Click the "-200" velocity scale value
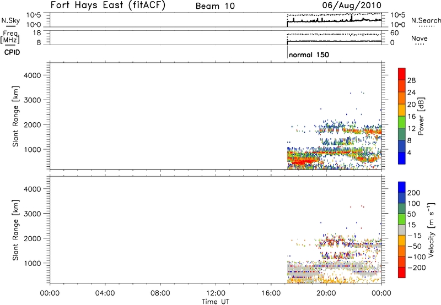This screenshot has height=305, width=441. (417, 268)
